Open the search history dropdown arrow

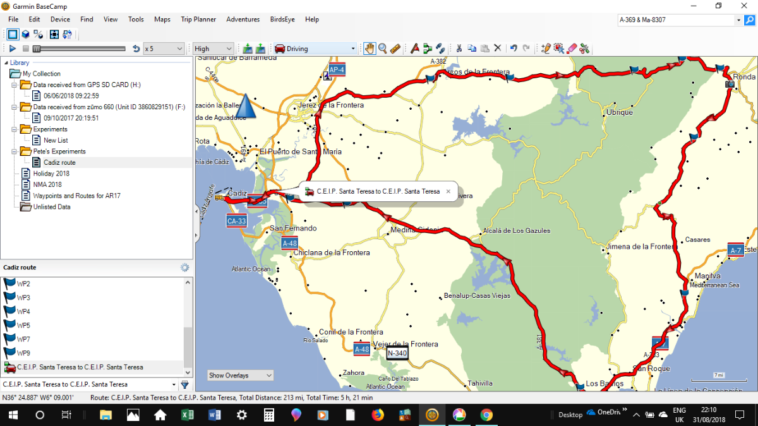pos(739,20)
